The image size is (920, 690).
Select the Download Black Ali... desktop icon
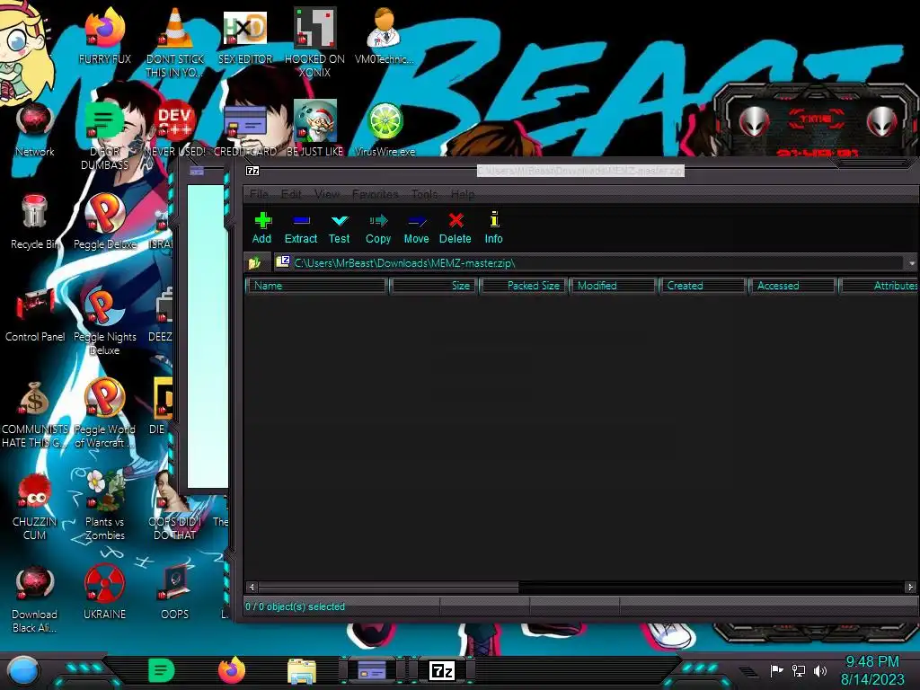click(35, 599)
